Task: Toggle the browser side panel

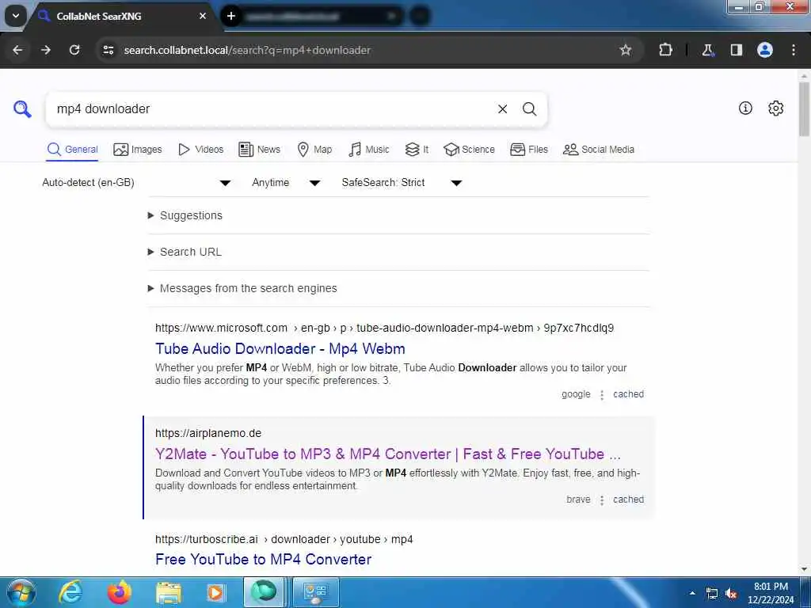Action: click(736, 50)
